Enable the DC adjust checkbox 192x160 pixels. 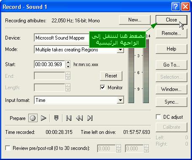(x=159, y=117)
